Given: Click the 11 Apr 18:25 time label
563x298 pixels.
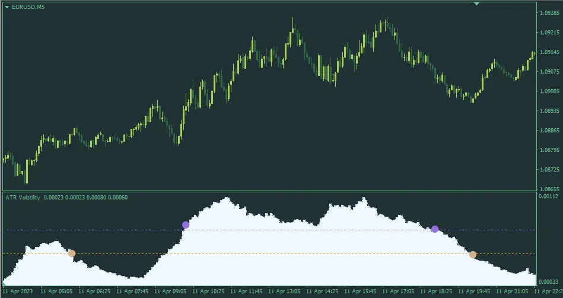Looking at the screenshot, I should point(437,292).
